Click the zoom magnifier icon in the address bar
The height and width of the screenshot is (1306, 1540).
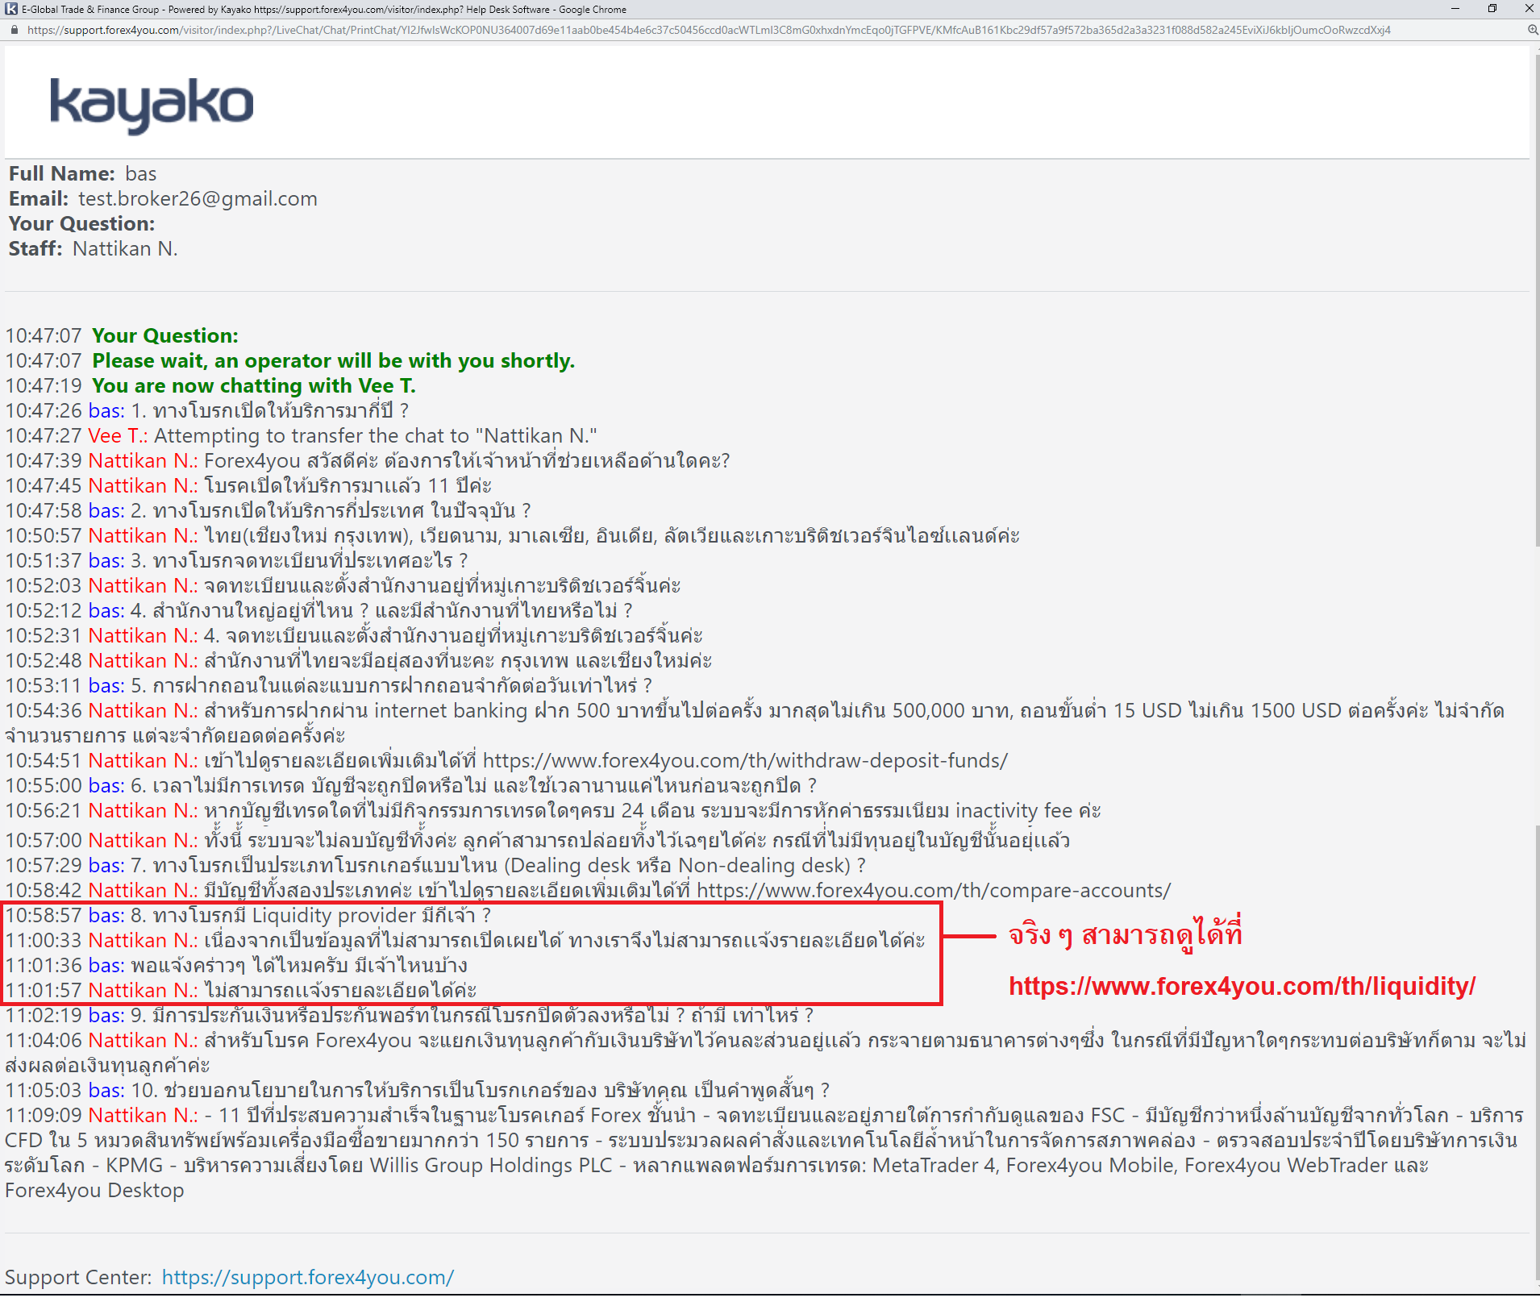1532,30
